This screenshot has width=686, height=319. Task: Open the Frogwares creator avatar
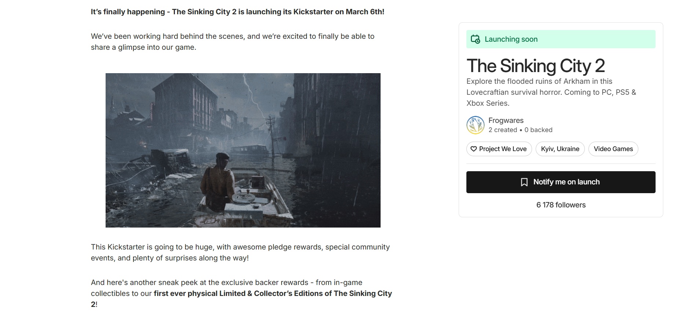click(476, 125)
